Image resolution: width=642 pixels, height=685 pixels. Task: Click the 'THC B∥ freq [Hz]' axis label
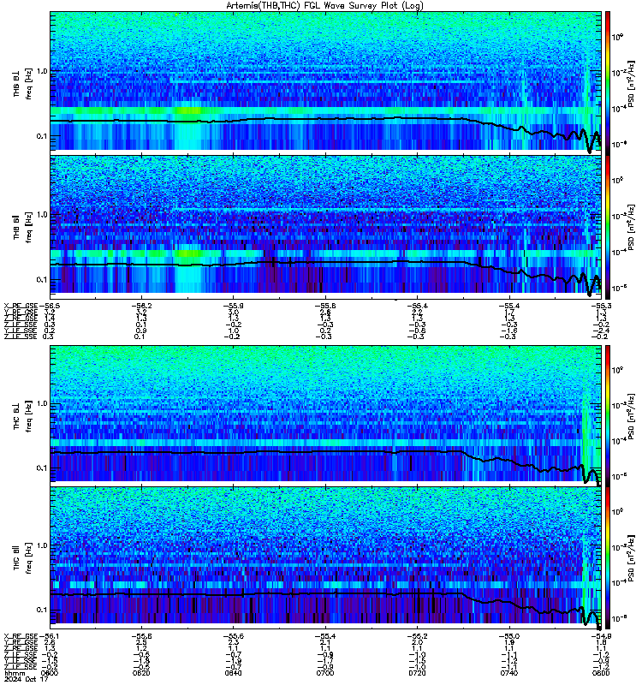click(23, 558)
